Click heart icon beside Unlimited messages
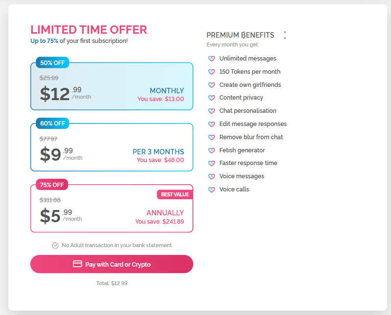Image resolution: width=391 pixels, height=315 pixels. click(211, 59)
